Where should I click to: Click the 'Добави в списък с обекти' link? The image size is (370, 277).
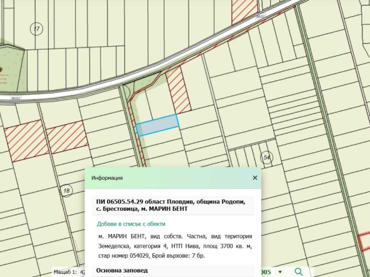(131, 224)
